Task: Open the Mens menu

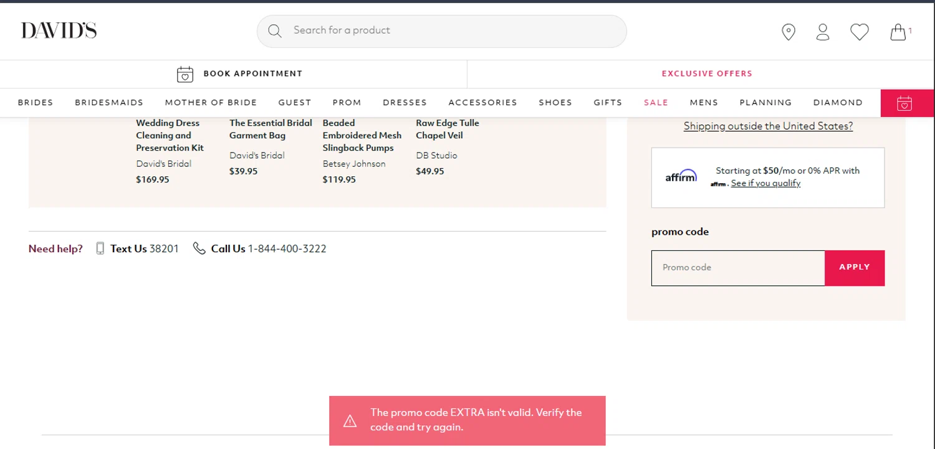Action: [x=704, y=103]
